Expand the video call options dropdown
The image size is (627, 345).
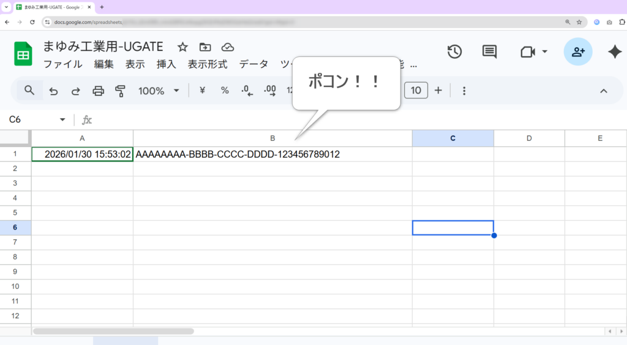544,52
